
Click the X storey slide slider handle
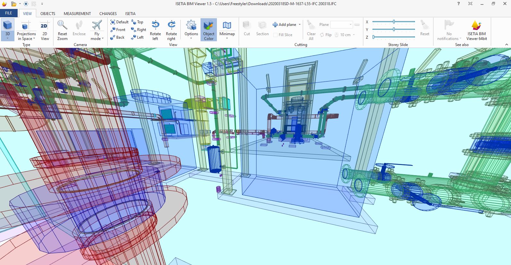click(394, 22)
